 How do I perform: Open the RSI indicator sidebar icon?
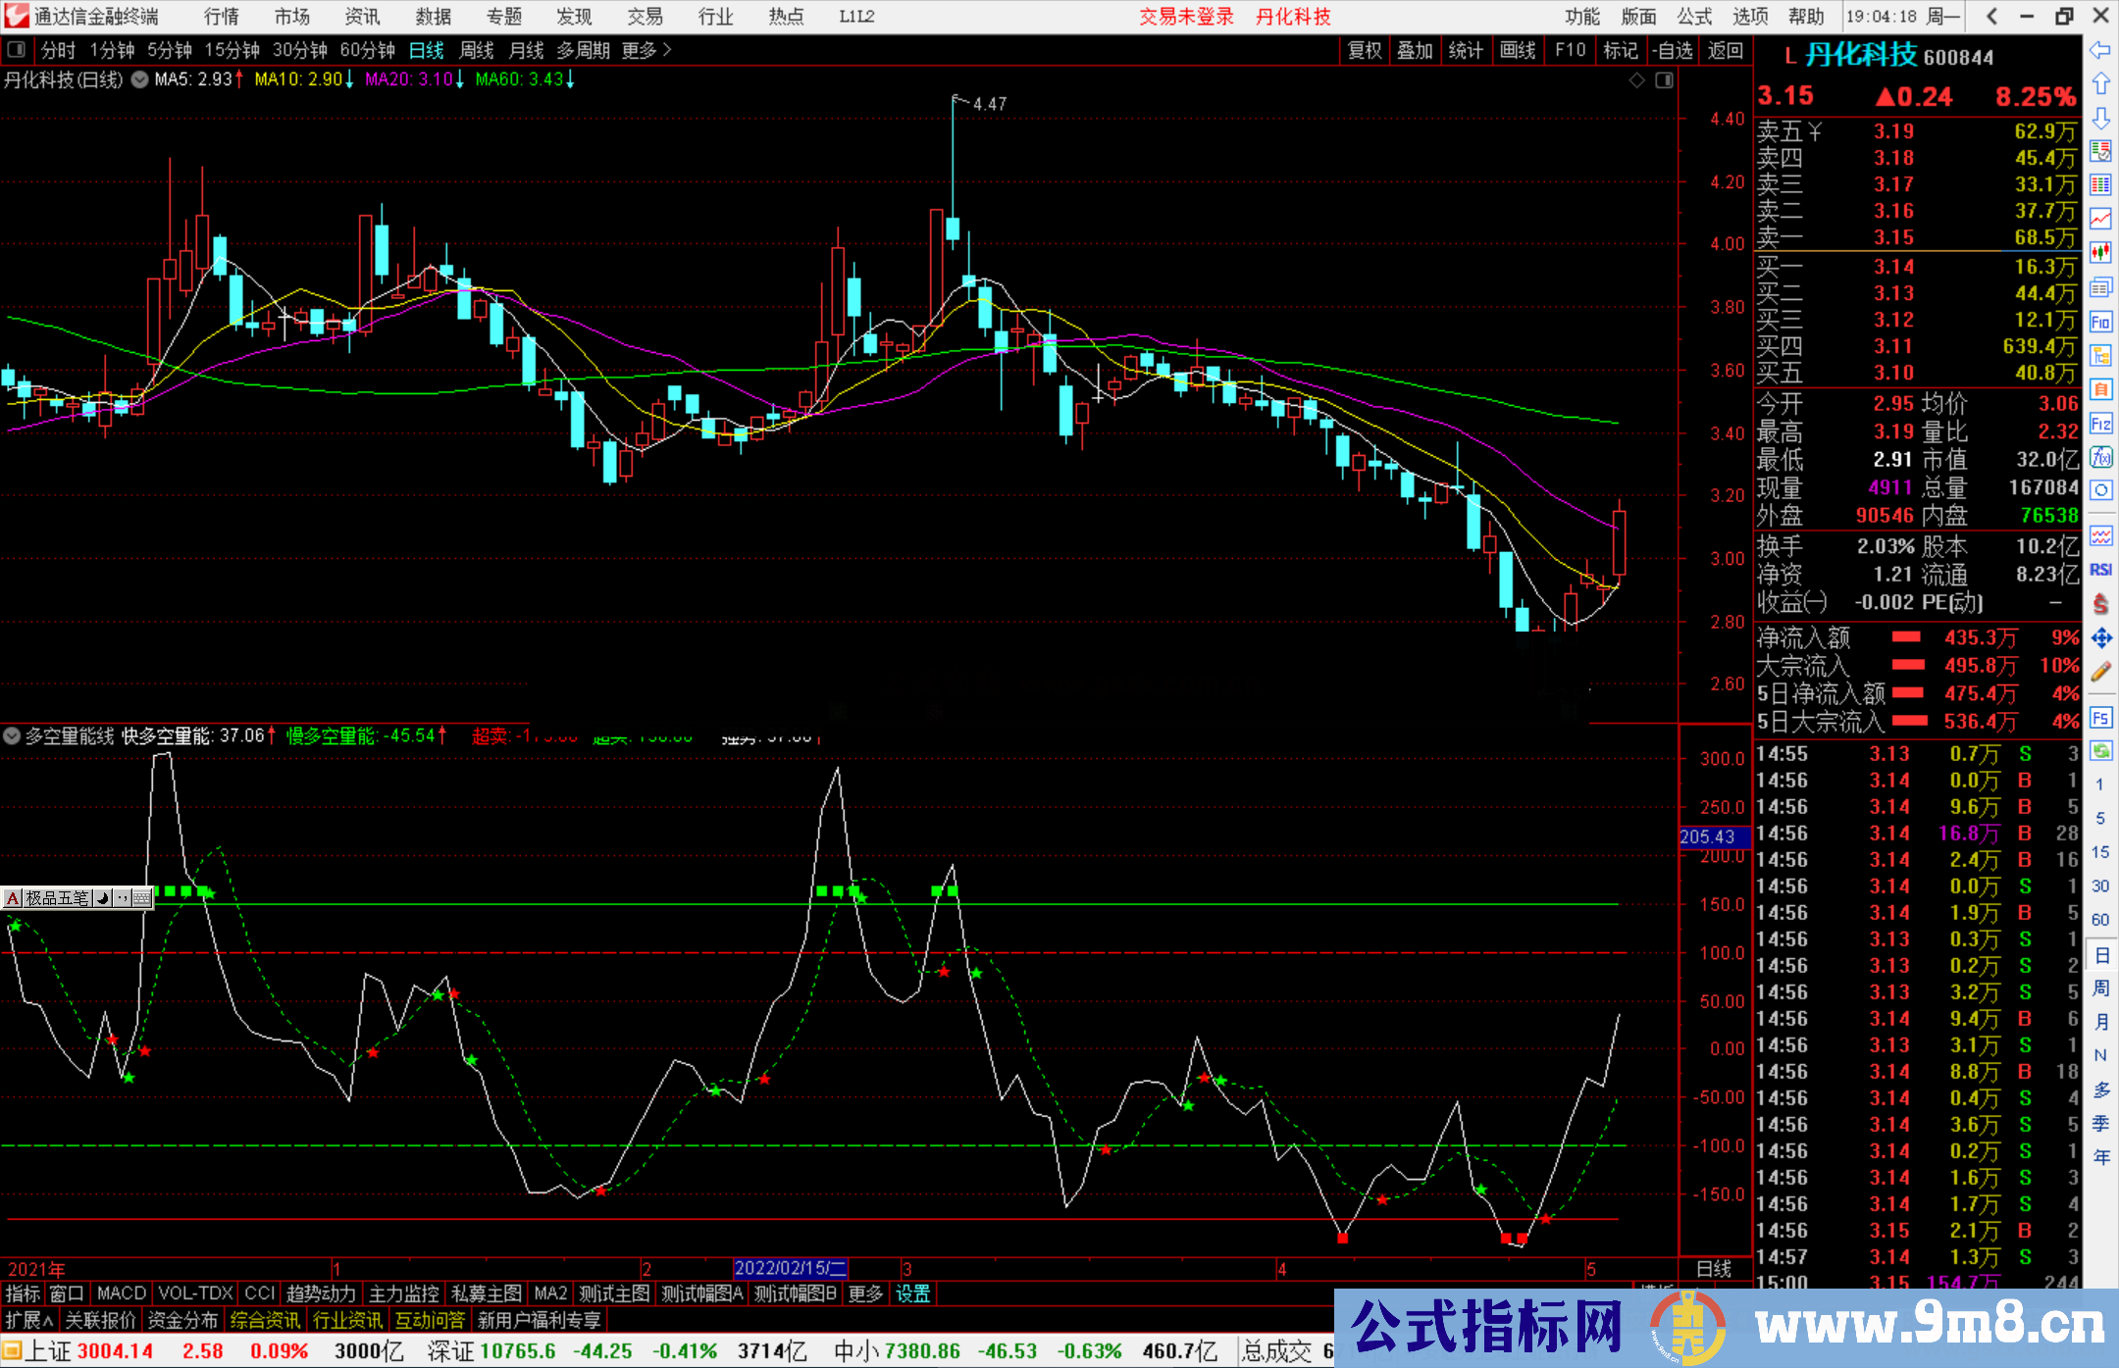coord(2100,570)
